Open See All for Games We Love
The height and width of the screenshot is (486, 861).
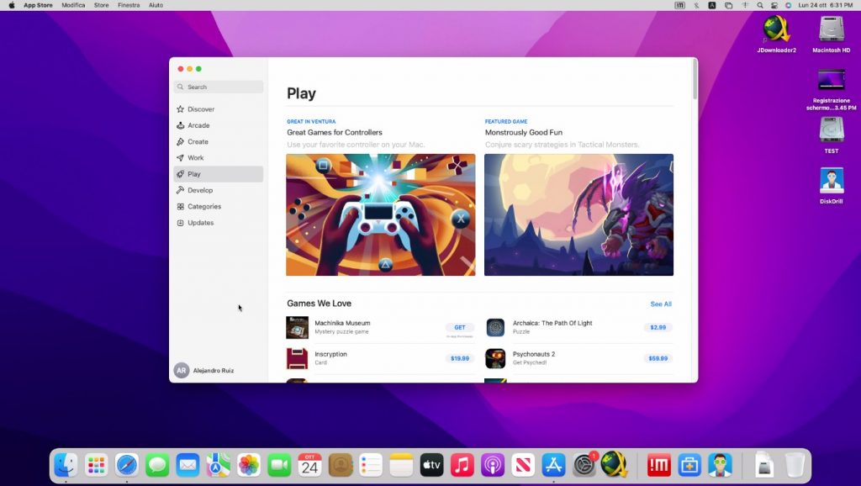(x=661, y=304)
